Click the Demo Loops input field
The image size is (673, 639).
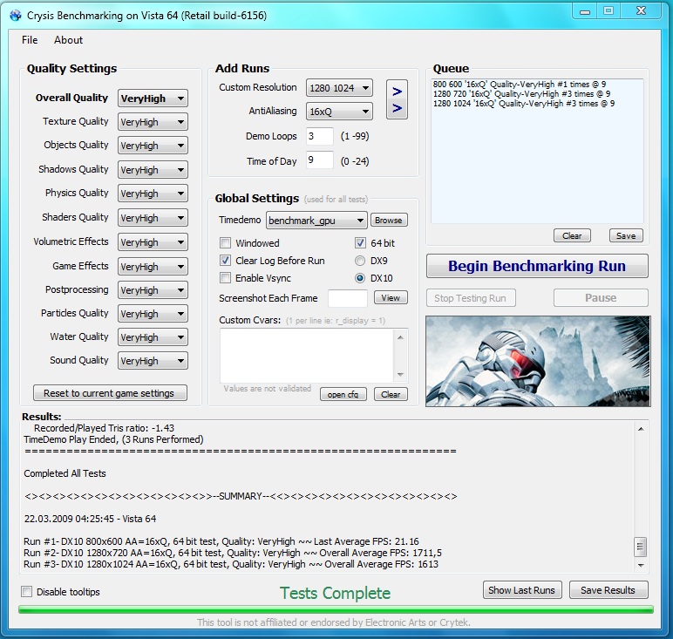(319, 137)
